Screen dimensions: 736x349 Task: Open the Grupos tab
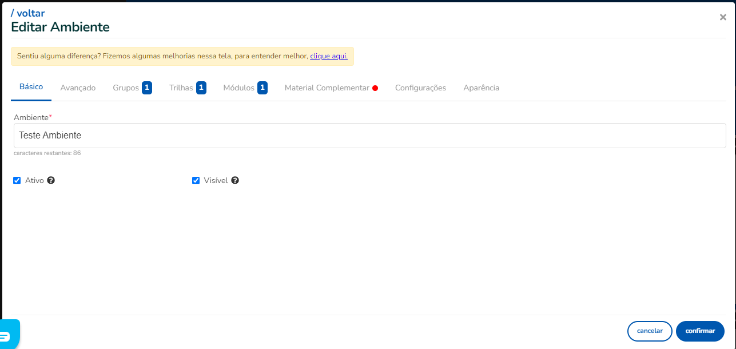click(132, 88)
